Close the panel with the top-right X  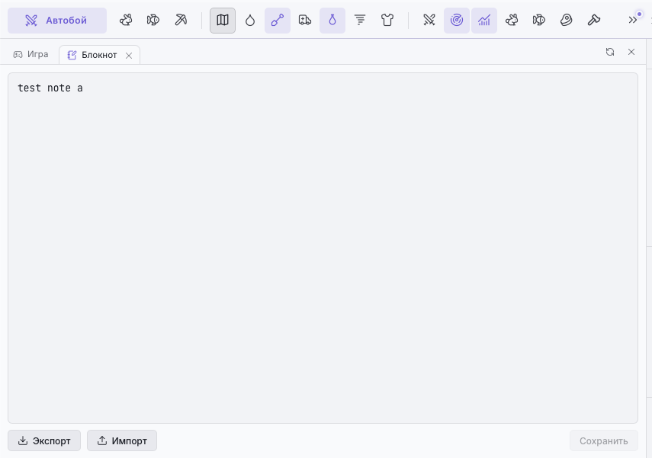[x=631, y=52]
